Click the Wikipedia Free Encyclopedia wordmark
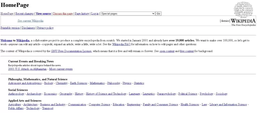 click(x=243, y=22)
